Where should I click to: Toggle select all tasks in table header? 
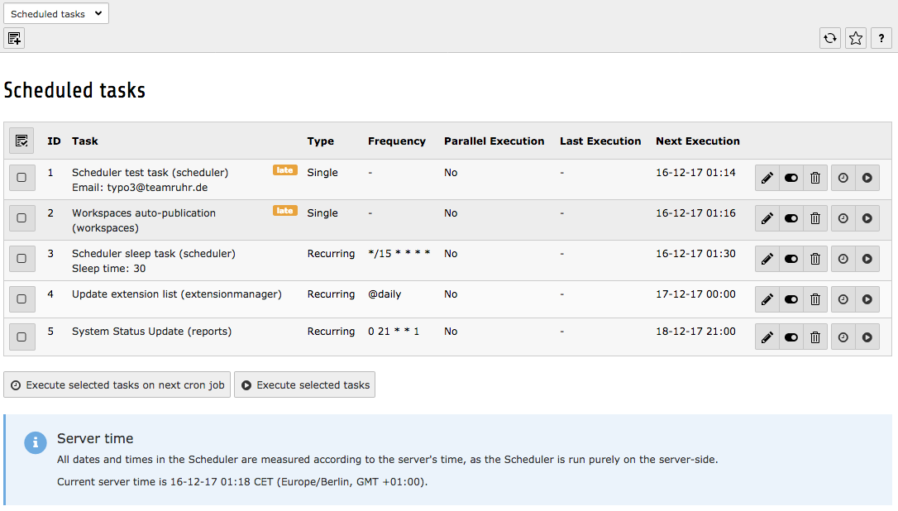(x=21, y=141)
